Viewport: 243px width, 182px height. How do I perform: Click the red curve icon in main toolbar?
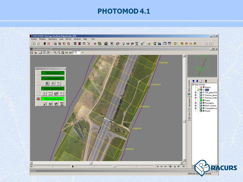tap(89, 44)
